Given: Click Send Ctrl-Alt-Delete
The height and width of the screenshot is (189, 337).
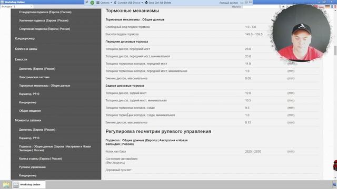Looking at the screenshot, I should [x=158, y=3].
